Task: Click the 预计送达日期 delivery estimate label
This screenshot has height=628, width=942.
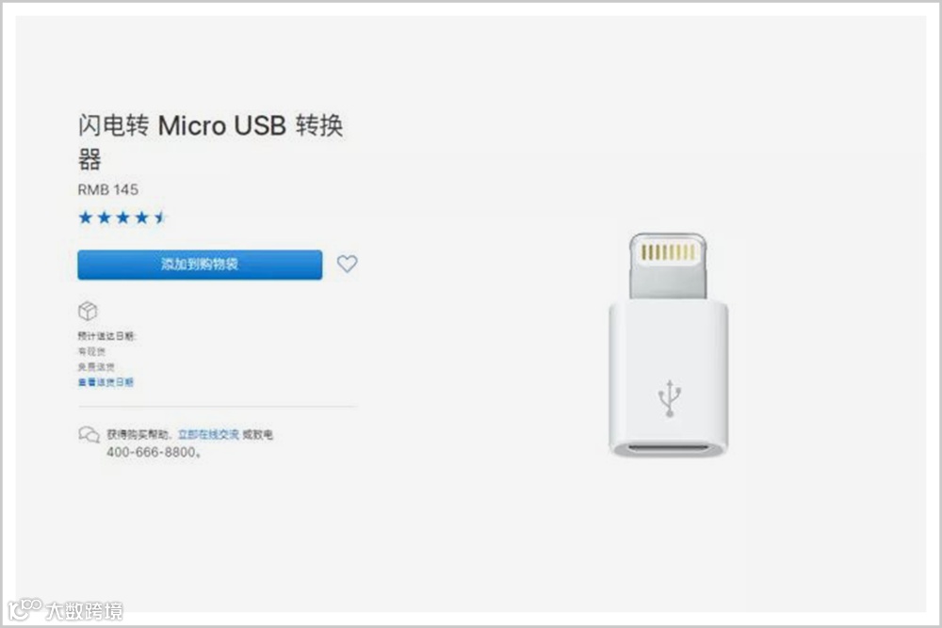Action: click(107, 335)
